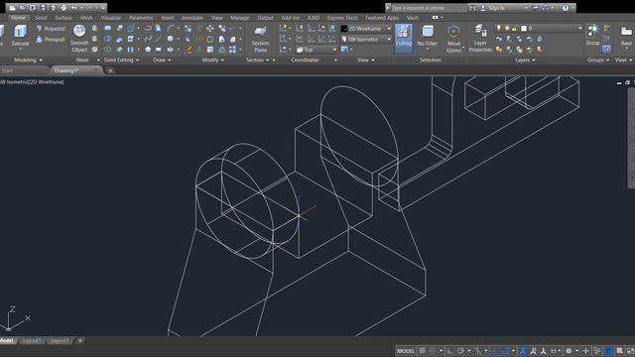Click the Help question mark icon
The height and width of the screenshot is (357, 635).
565,8
